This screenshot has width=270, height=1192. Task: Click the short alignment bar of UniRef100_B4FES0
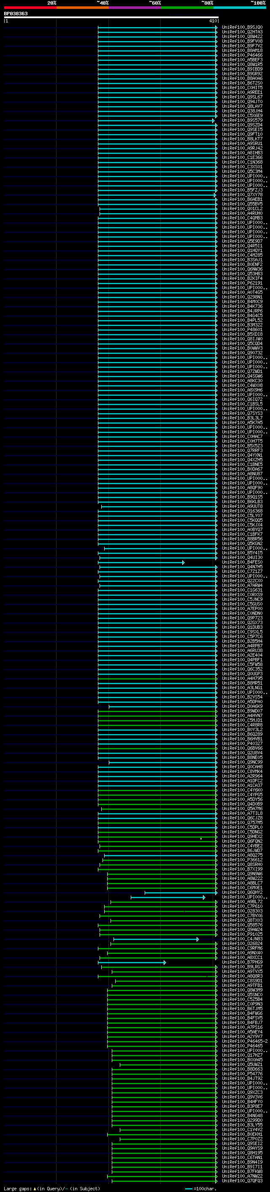click(x=141, y=562)
